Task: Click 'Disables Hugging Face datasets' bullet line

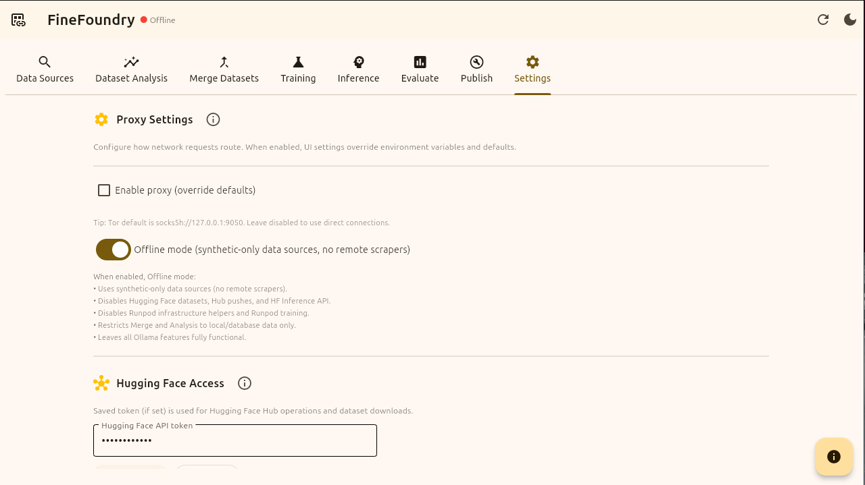Action: click(x=212, y=301)
